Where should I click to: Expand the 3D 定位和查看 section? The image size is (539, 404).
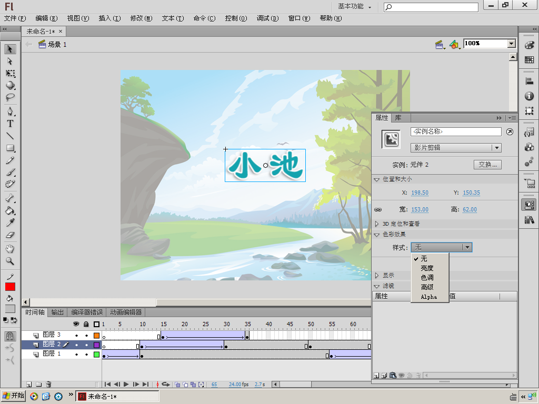[376, 224]
